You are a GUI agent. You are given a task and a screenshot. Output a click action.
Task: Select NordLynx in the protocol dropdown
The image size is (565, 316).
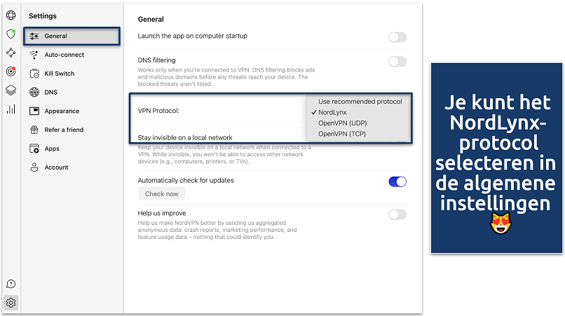[x=332, y=112]
